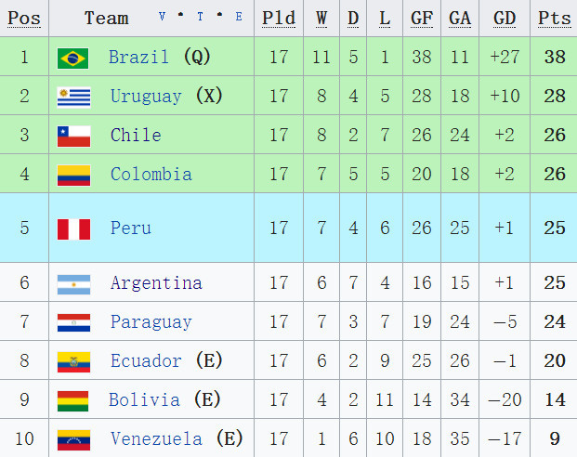577x457 pixels.
Task: Click the Peru flag icon
Action: tap(74, 228)
